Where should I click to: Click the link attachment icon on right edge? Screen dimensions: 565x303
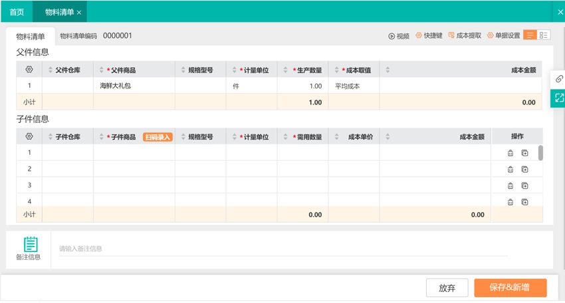[558, 79]
